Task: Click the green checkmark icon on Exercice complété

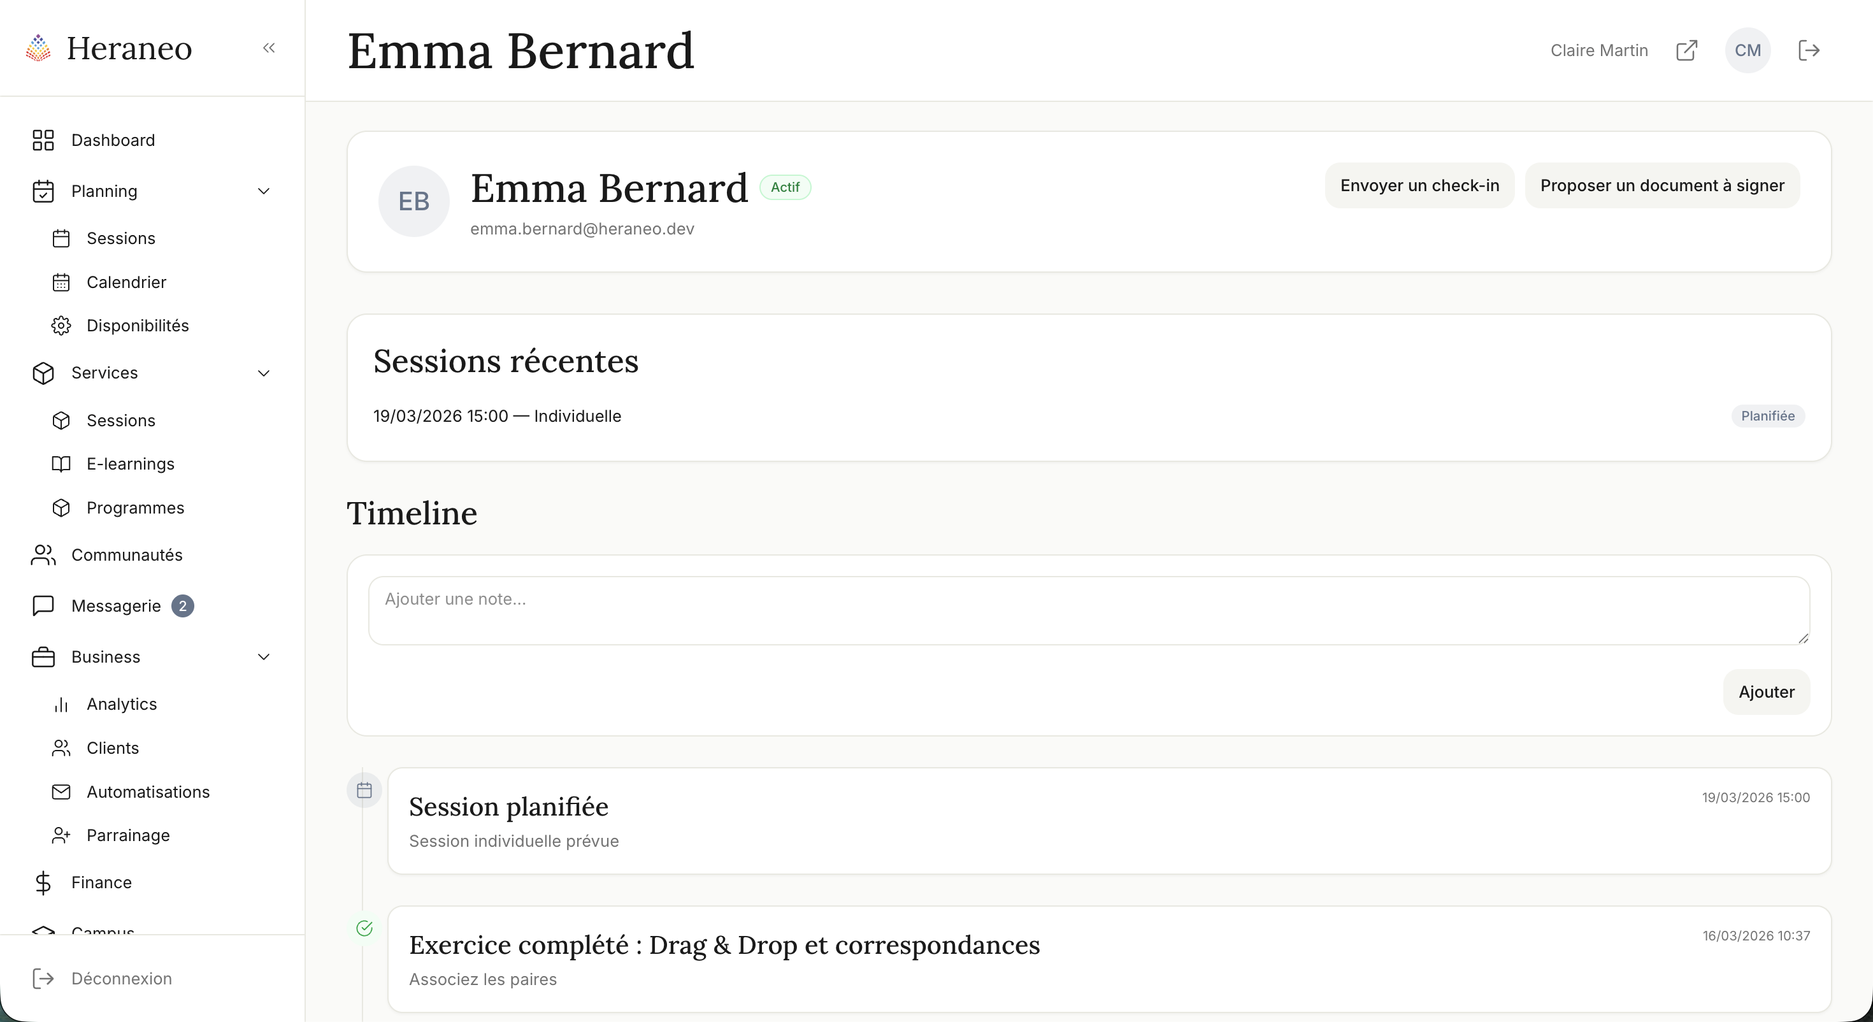Action: tap(364, 928)
